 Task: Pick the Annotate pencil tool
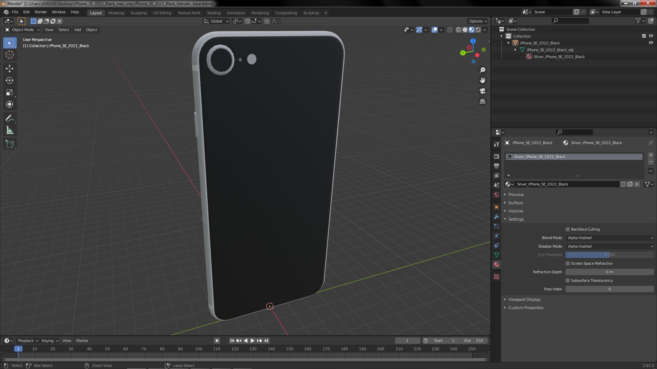pyautogui.click(x=10, y=119)
